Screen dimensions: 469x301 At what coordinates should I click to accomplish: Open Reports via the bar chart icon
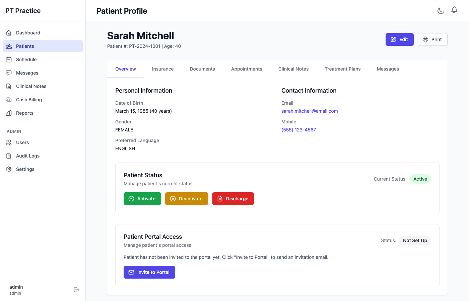[x=9, y=113]
